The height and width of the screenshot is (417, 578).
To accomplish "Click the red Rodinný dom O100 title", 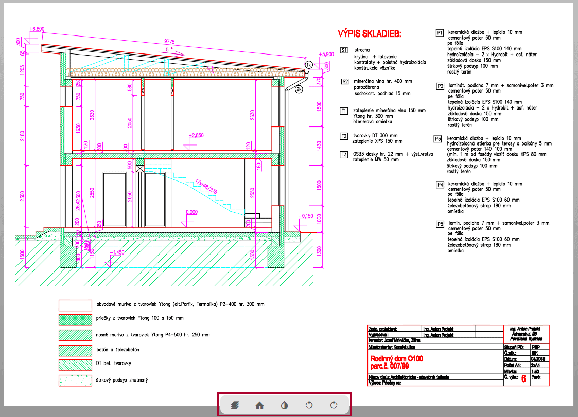I will (398, 358).
